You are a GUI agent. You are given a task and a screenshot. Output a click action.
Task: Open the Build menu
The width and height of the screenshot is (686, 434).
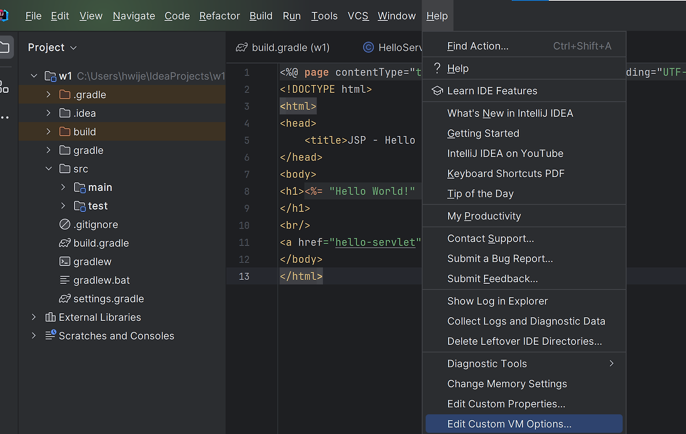(261, 16)
